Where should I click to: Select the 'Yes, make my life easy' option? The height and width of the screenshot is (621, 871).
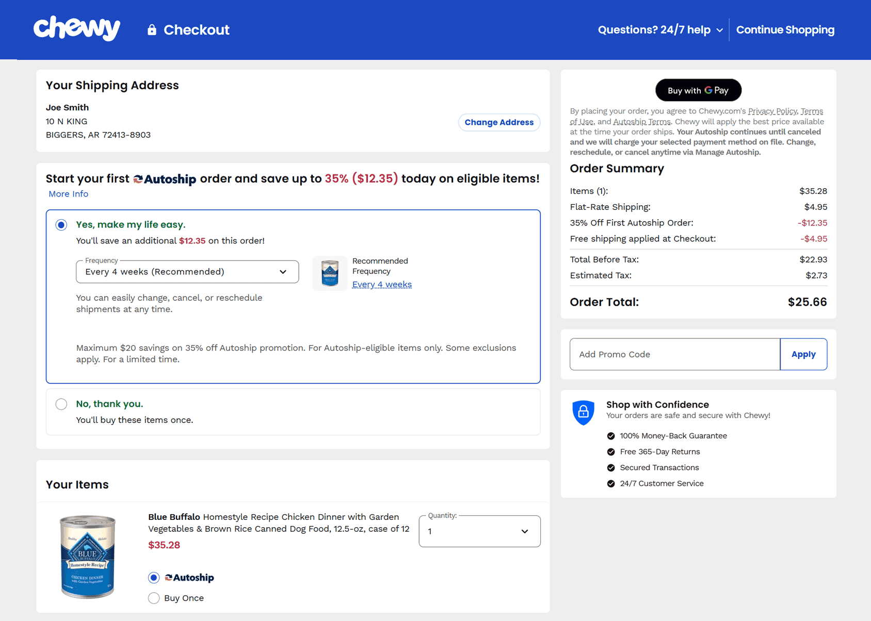pos(61,225)
